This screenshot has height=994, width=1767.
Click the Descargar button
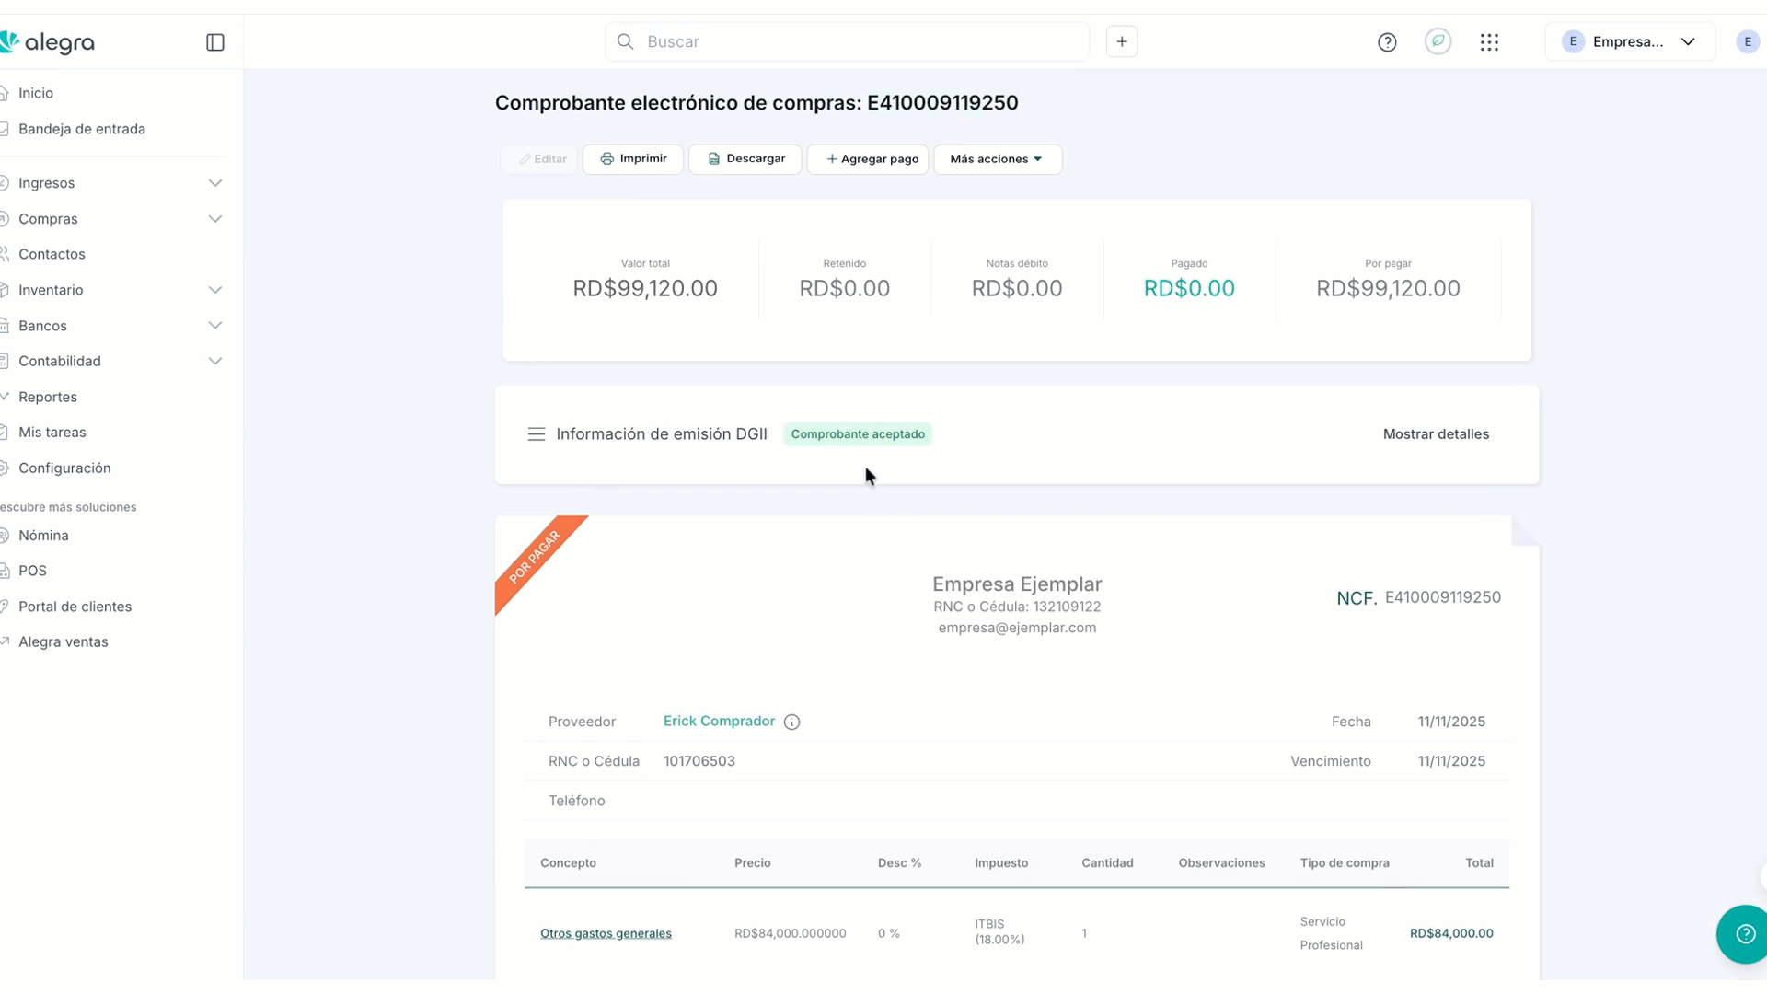(745, 159)
